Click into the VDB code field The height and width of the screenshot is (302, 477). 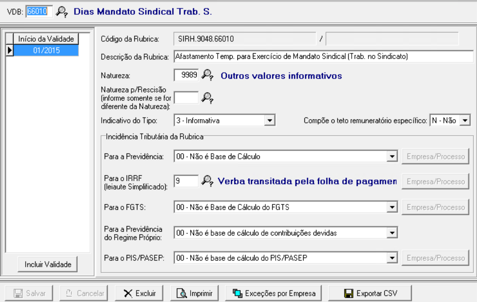pyautogui.click(x=39, y=12)
